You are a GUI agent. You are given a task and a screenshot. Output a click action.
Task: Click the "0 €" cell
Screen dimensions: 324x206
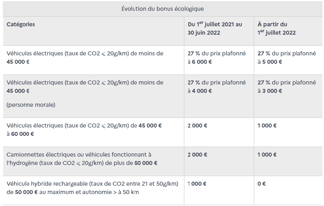[262, 184]
